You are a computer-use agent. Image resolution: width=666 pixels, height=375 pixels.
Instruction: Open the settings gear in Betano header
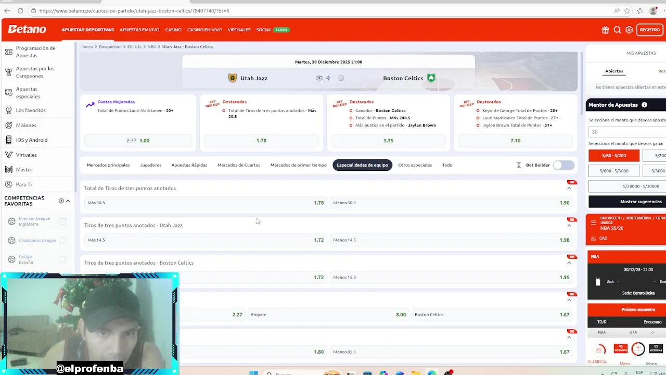(x=629, y=30)
